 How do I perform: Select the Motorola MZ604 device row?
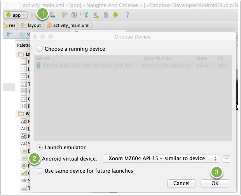click(132, 65)
